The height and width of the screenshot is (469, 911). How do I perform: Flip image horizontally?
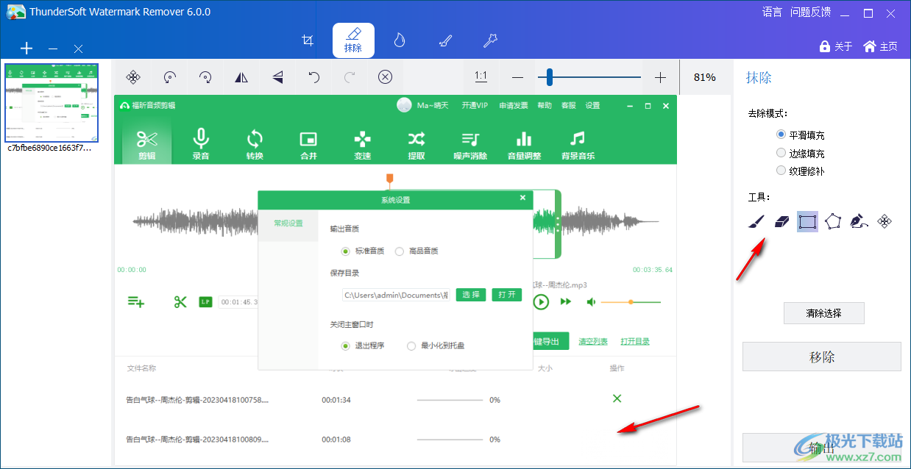pyautogui.click(x=241, y=77)
